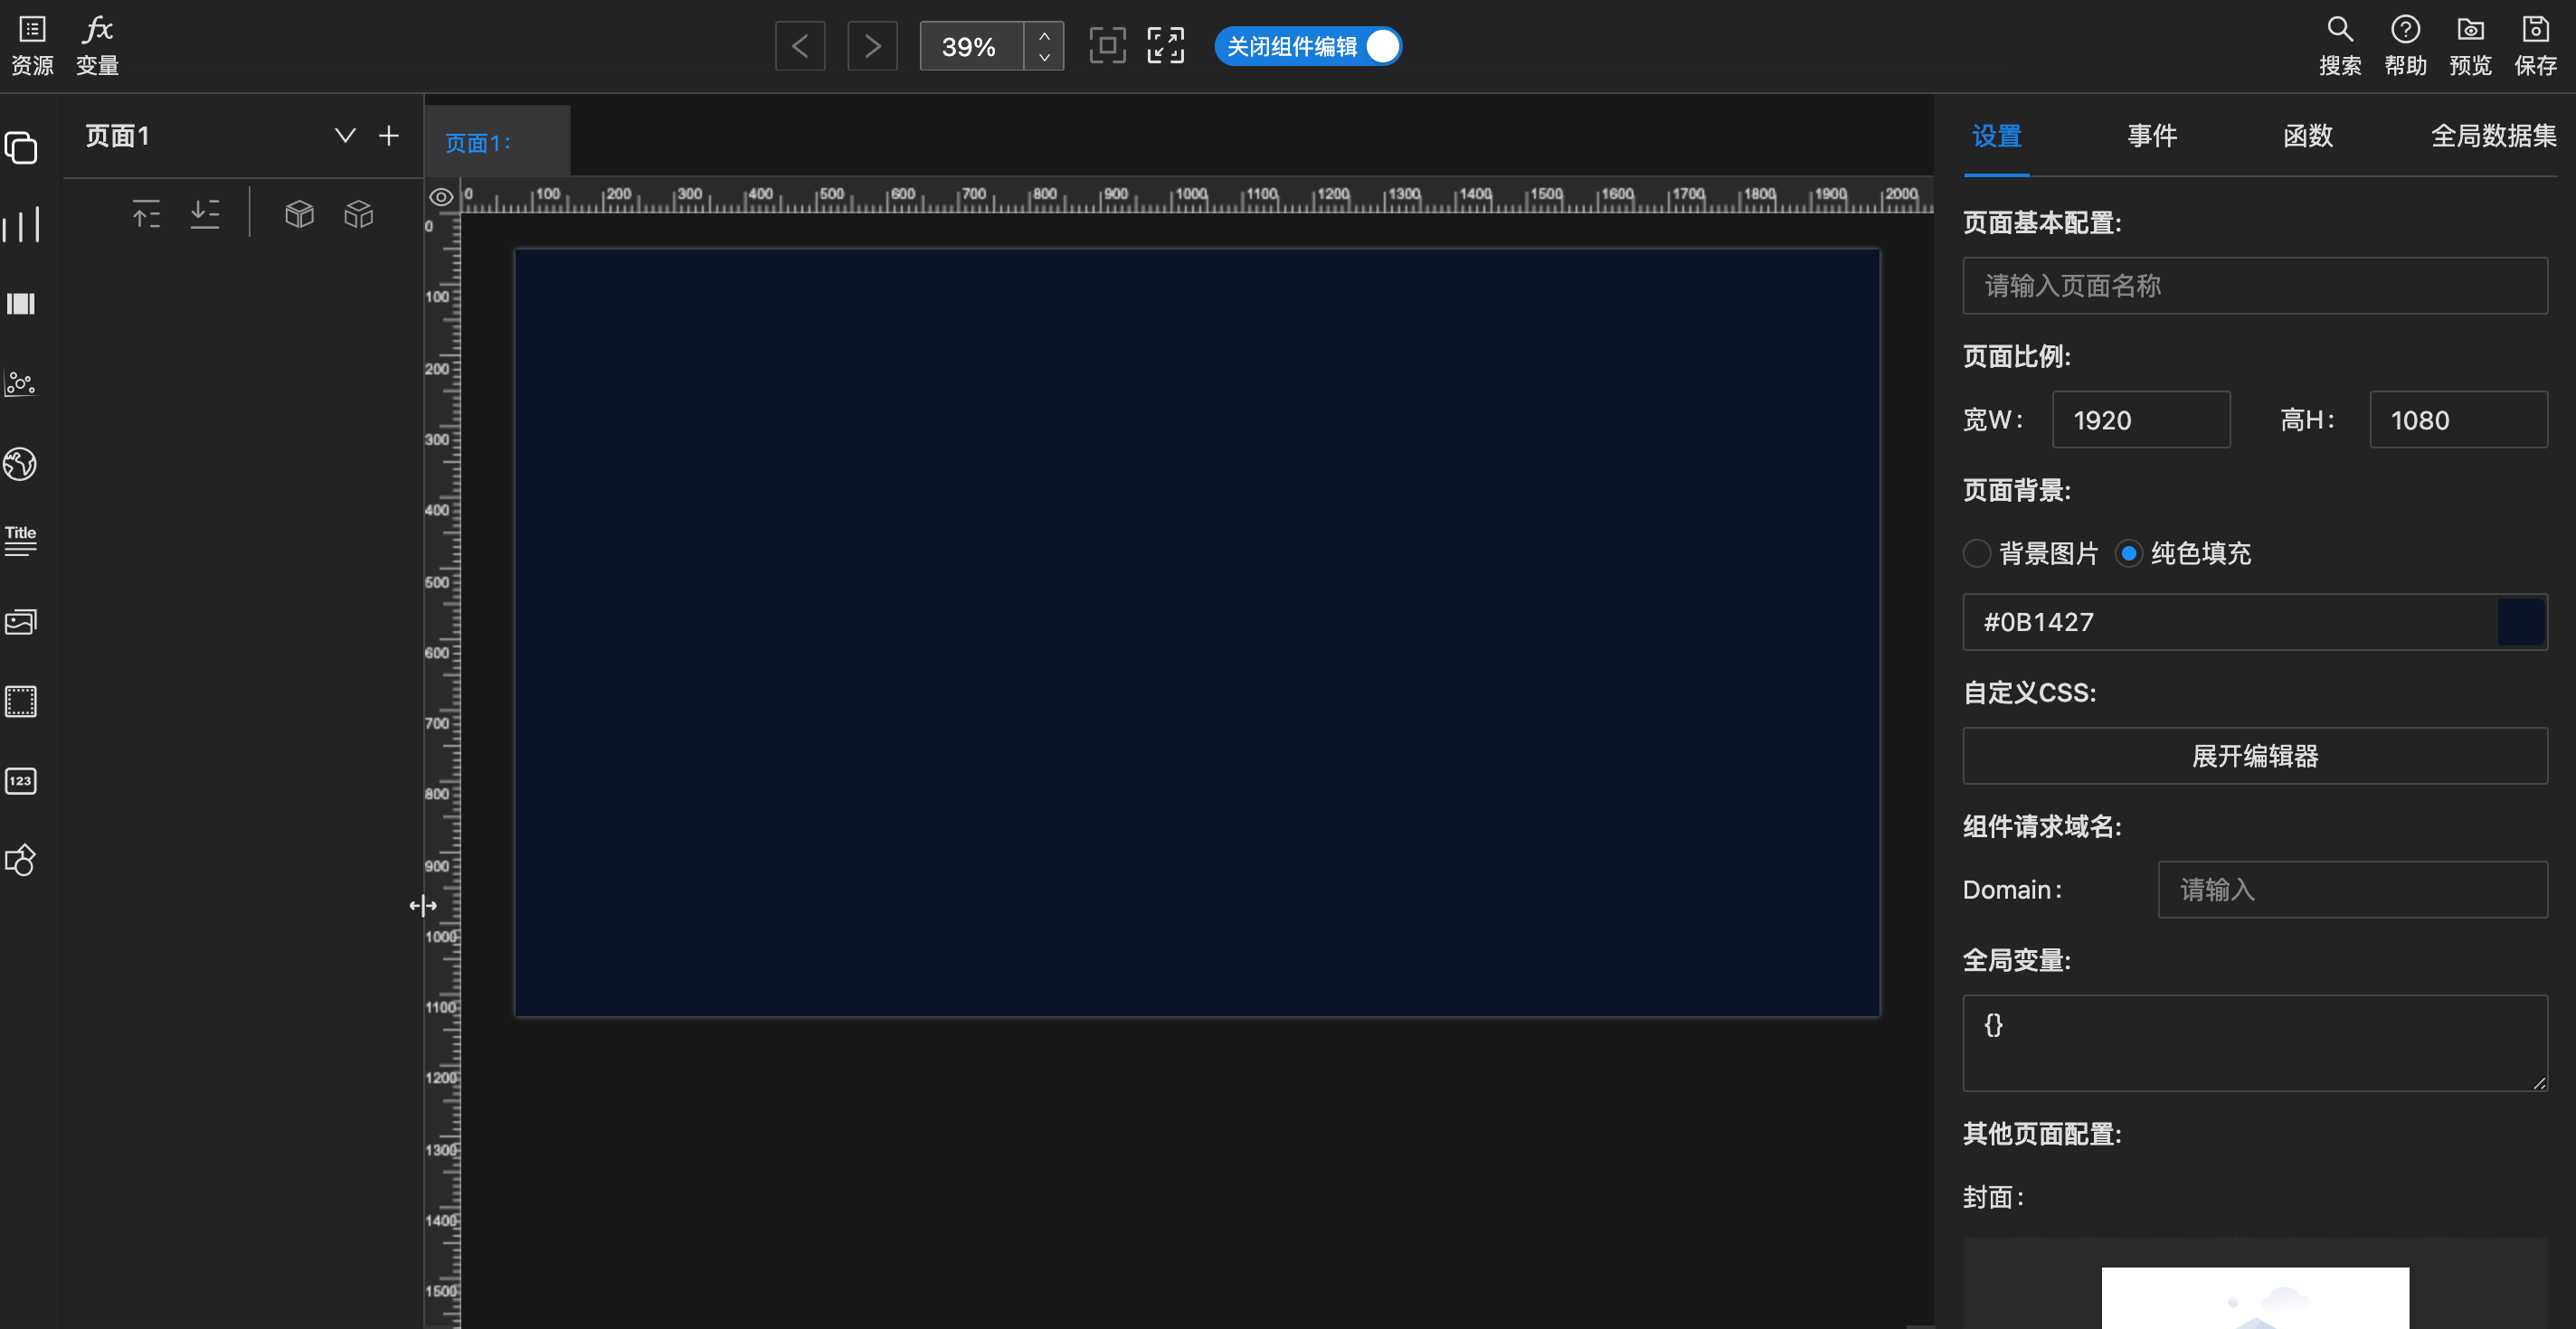Viewport: 2576px width, 1329px height.
Task: Switch to the 事件 tab
Action: tap(2152, 136)
